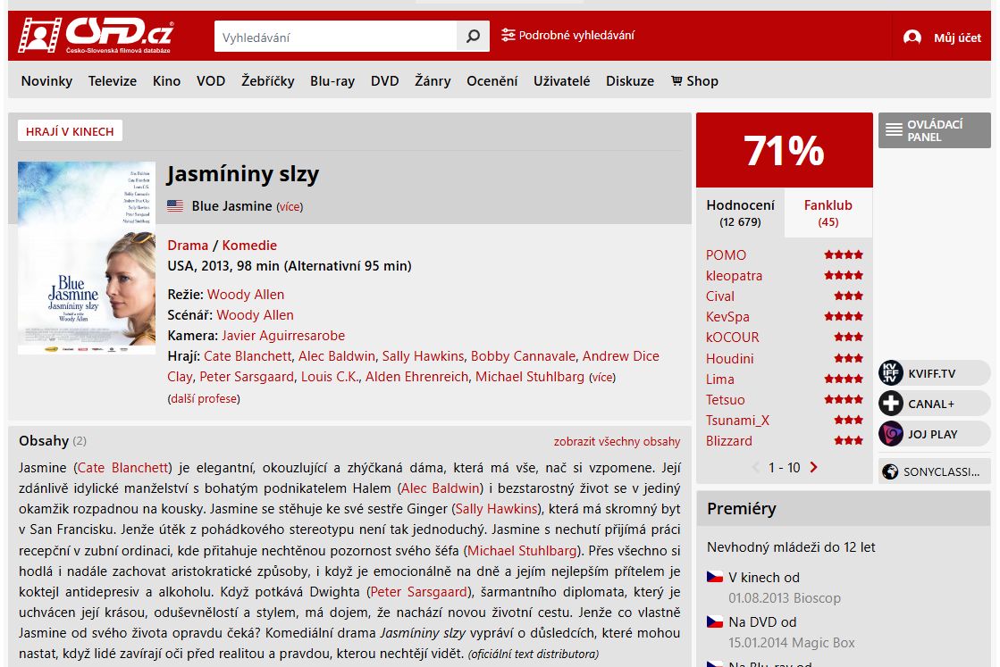Open user Lima's profile
This screenshot has height=667, width=1000.
point(720,379)
